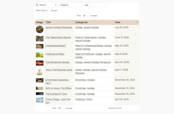Click the Easter category link
Viewport: 174px width, 114px height.
tap(78, 70)
